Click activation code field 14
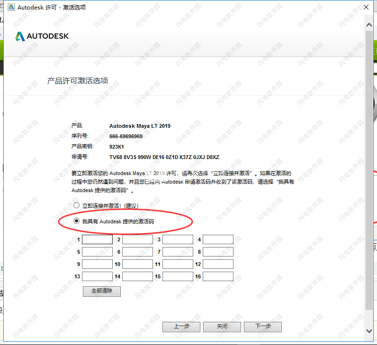Image resolution: width=377 pixels, height=345 pixels. pos(137,276)
